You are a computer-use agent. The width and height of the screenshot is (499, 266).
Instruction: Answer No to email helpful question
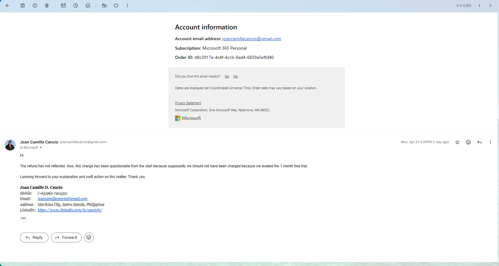coord(235,76)
